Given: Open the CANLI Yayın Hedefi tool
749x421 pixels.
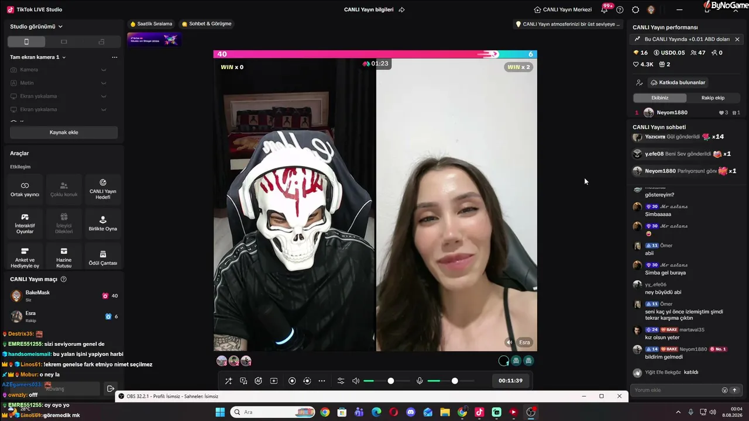Looking at the screenshot, I should click(103, 189).
